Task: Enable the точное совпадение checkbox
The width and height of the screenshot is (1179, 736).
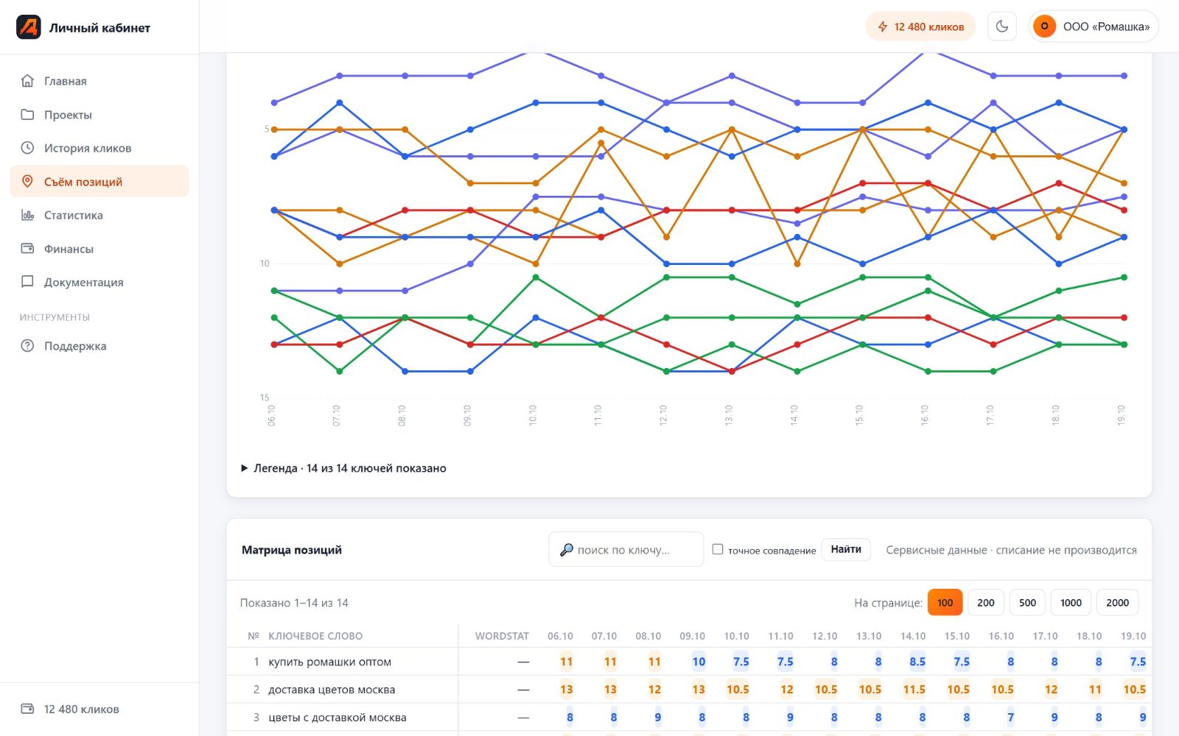Action: [718, 549]
